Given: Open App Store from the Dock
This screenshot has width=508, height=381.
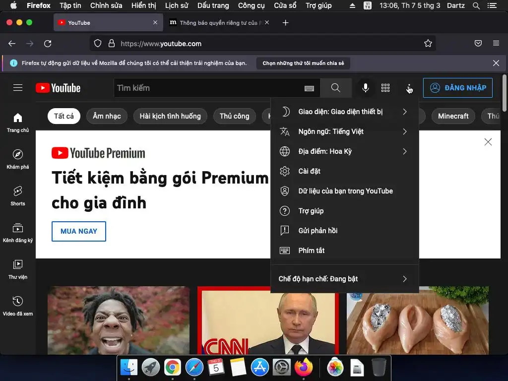Looking at the screenshot, I should 260,368.
